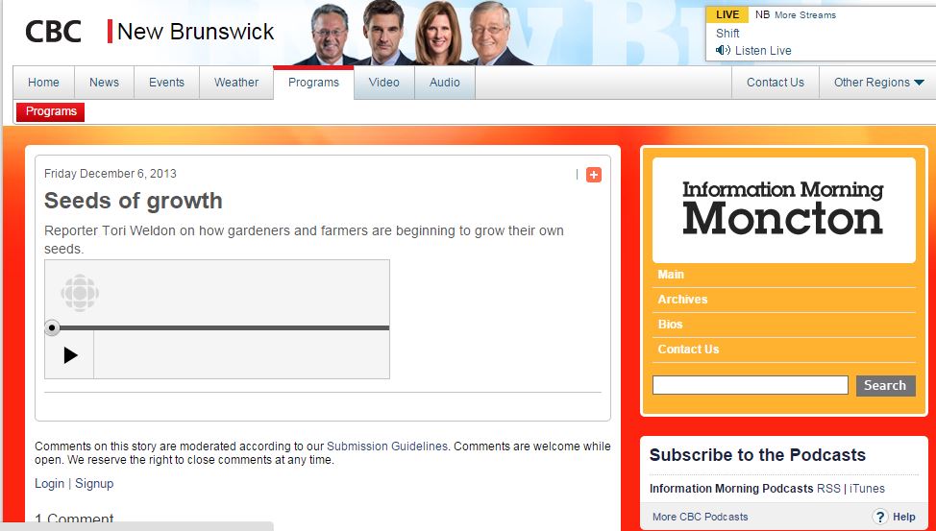Viewport: 936px width, 531px height.
Task: Select the Programs tab
Action: (313, 83)
